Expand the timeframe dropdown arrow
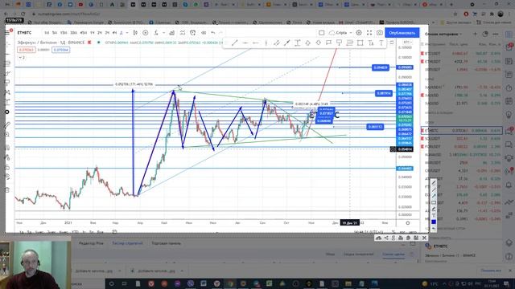This screenshot has width=515, height=289. coord(127,33)
